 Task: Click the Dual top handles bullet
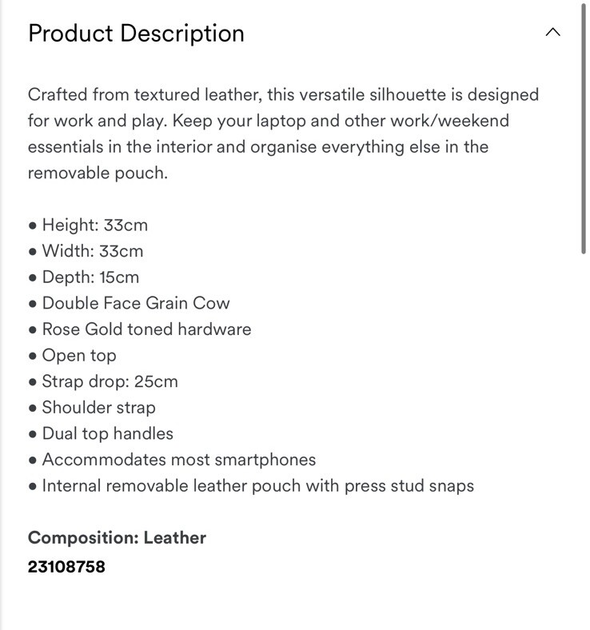(101, 433)
